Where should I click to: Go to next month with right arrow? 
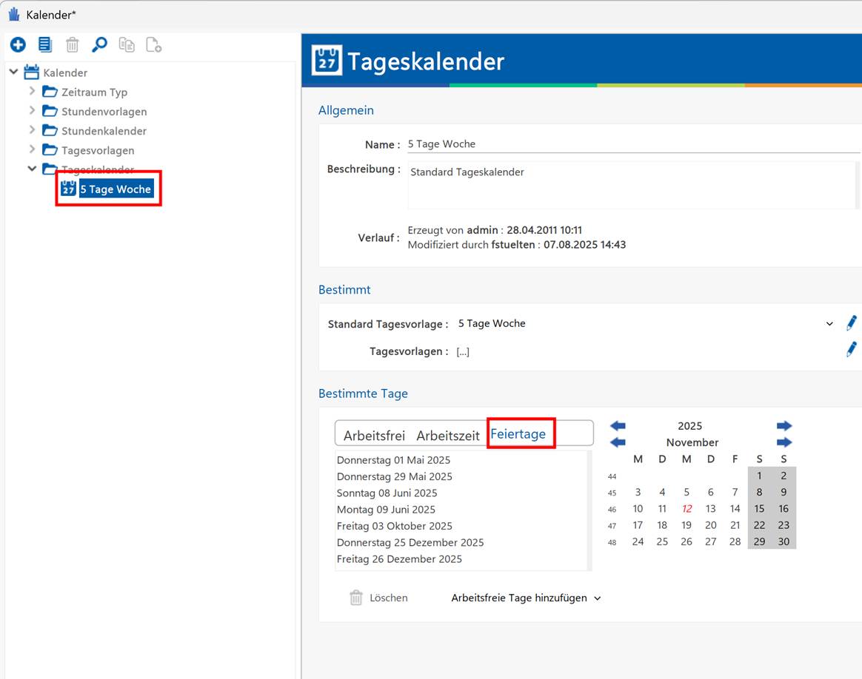tap(784, 442)
